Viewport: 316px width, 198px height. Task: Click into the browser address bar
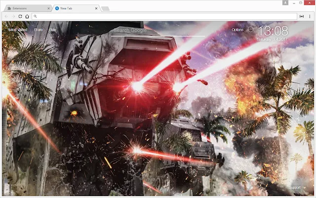164,16
